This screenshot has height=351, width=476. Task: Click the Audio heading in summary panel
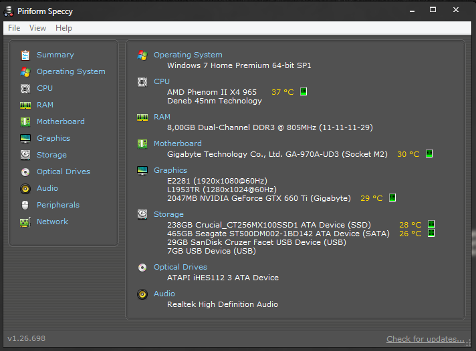pos(164,294)
